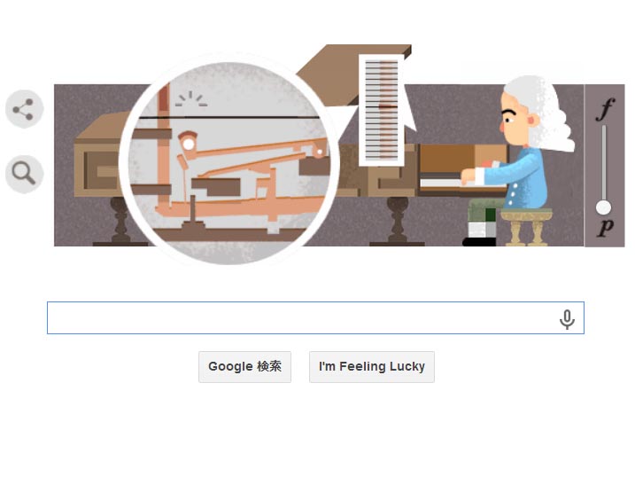635x477 pixels.
Task: Click the pianist's blue coat
Action: (521, 178)
